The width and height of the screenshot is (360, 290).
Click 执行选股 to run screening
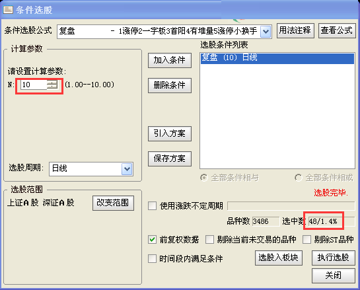click(334, 258)
